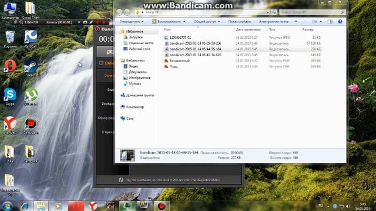Open the Корзина recycle bin icon
376x211 pixels.
[10, 39]
